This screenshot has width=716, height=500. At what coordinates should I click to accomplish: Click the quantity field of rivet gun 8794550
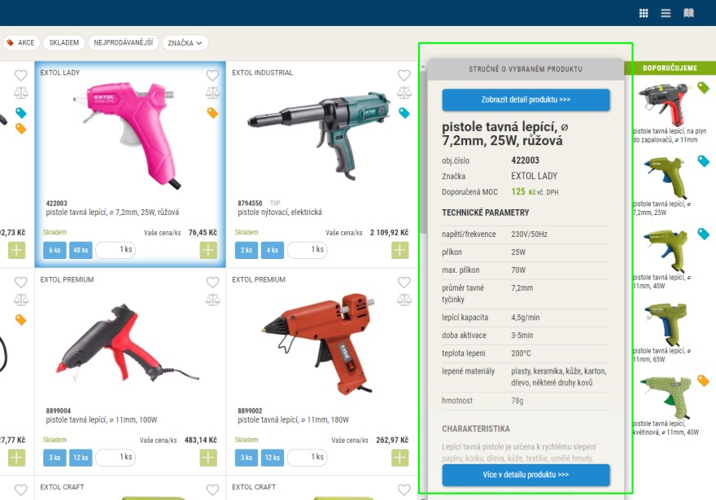click(308, 249)
